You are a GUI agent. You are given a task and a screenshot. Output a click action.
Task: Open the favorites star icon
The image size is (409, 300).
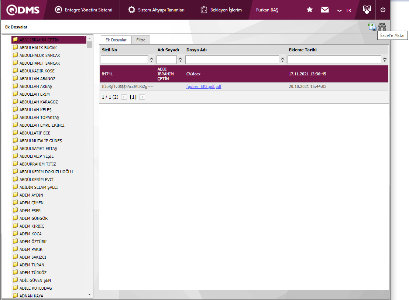[310, 10]
